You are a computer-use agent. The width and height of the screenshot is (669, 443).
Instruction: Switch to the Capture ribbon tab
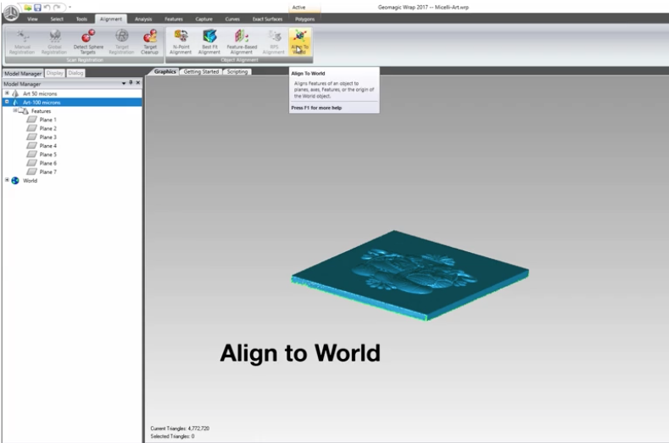click(x=204, y=20)
